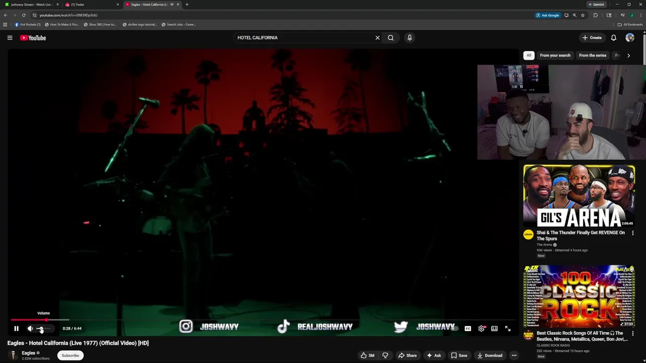The height and width of the screenshot is (363, 646).
Task: Dislike the video
Action: 385,355
